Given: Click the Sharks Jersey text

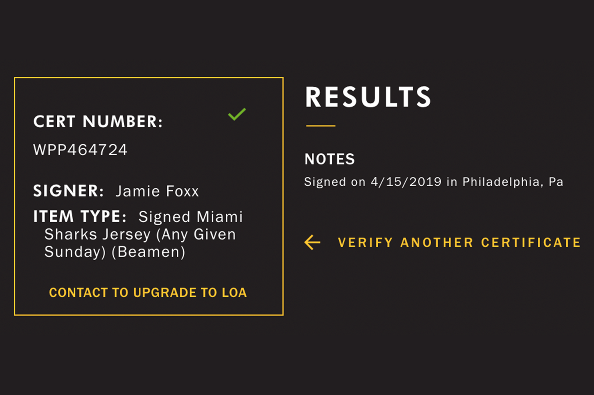Looking at the screenshot, I should coord(98,235).
